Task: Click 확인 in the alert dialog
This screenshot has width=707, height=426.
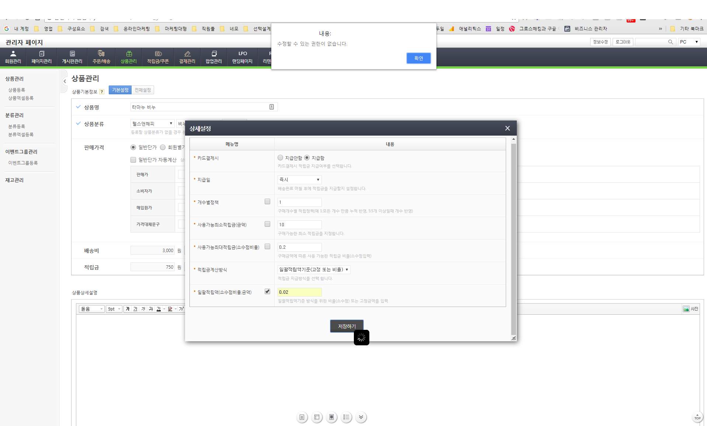Action: tap(418, 58)
